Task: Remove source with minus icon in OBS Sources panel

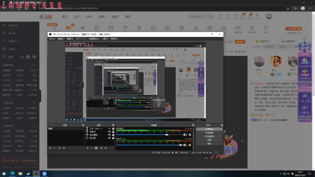Action: pos(92,148)
